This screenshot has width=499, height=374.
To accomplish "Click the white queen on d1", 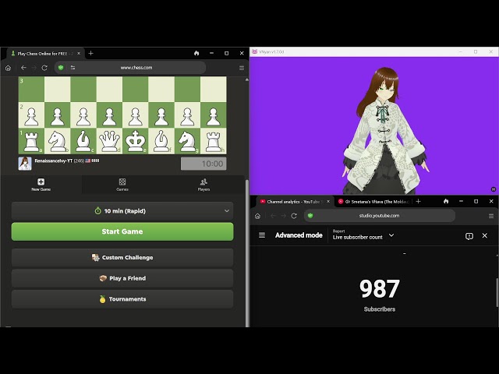I will pos(109,141).
